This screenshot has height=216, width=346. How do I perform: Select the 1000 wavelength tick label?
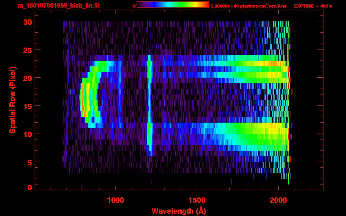[116, 200]
